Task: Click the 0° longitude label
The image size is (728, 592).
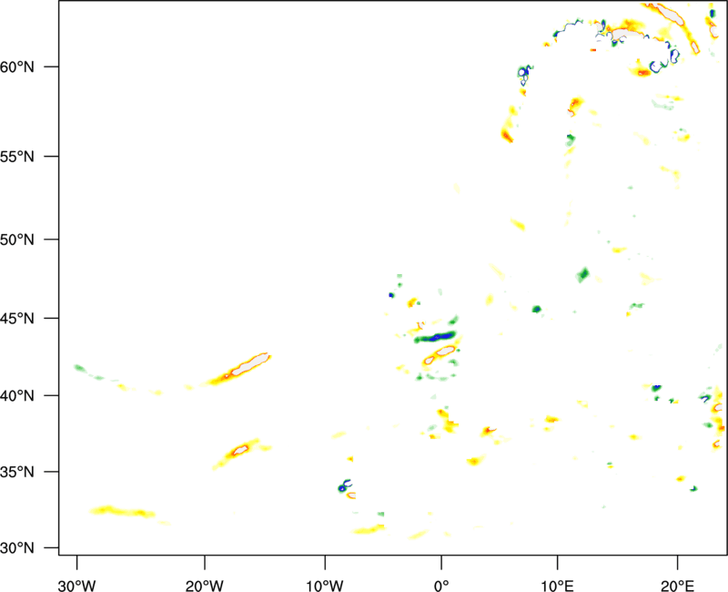Action: pos(441,586)
